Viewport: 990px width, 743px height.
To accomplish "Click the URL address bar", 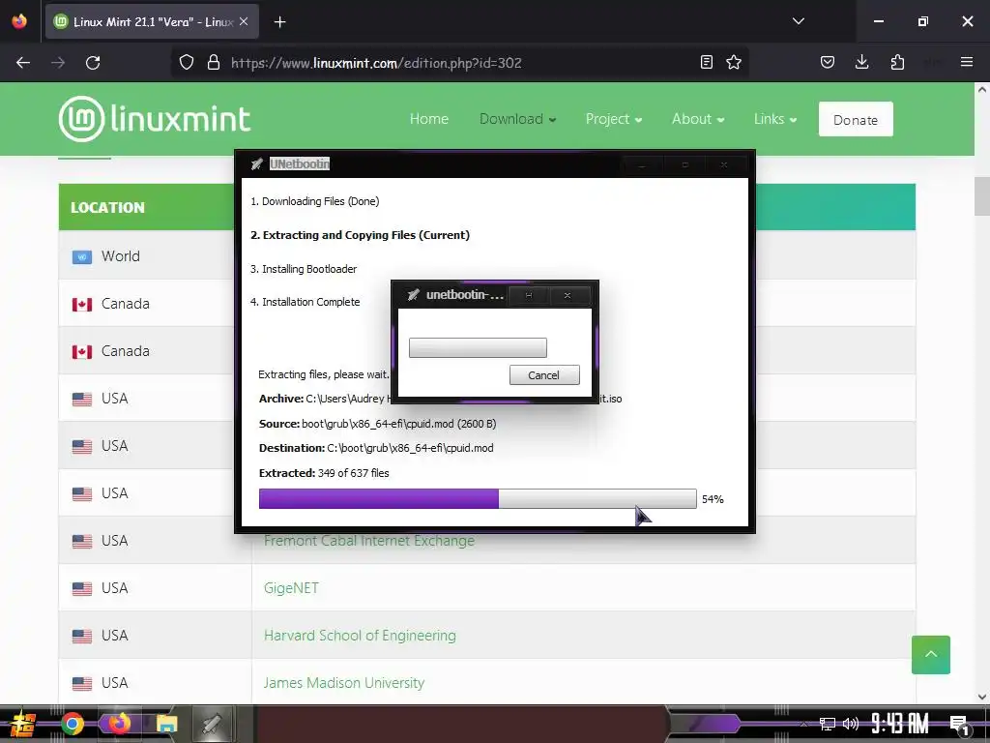I will [x=461, y=63].
